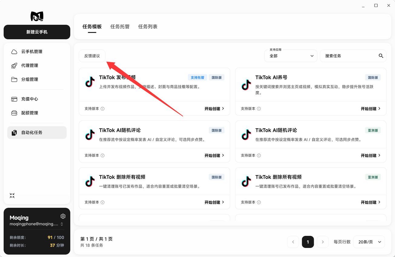Go to previous page arrow

pos(293,242)
